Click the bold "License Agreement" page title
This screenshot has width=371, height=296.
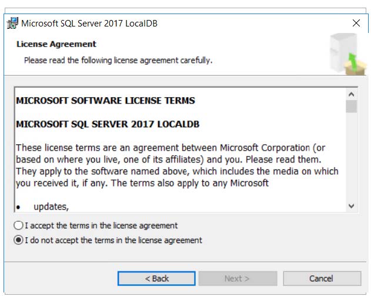click(56, 44)
